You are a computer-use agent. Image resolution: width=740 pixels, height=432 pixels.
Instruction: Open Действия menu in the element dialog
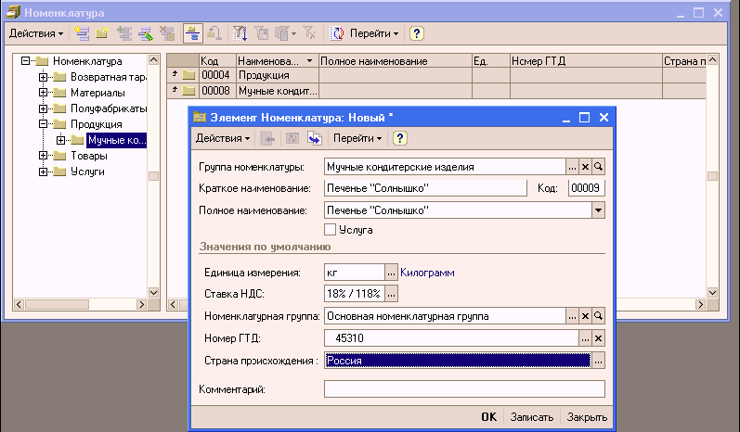coord(222,138)
